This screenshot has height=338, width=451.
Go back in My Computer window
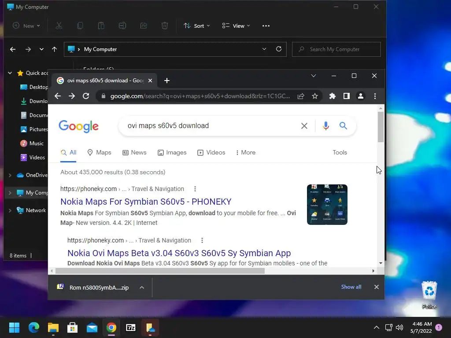(x=13, y=49)
